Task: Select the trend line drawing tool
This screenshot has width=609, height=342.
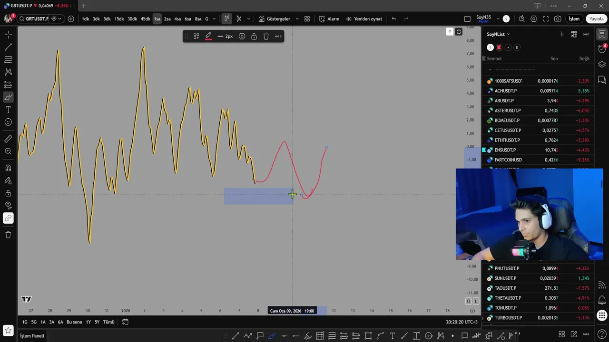Action: [8, 47]
